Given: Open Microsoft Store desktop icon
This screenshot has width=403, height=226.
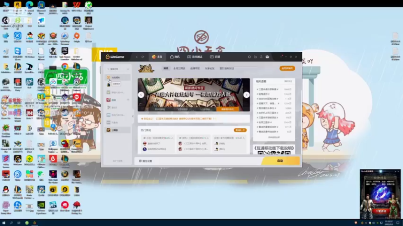Looking at the screenshot, I should (x=41, y=7).
